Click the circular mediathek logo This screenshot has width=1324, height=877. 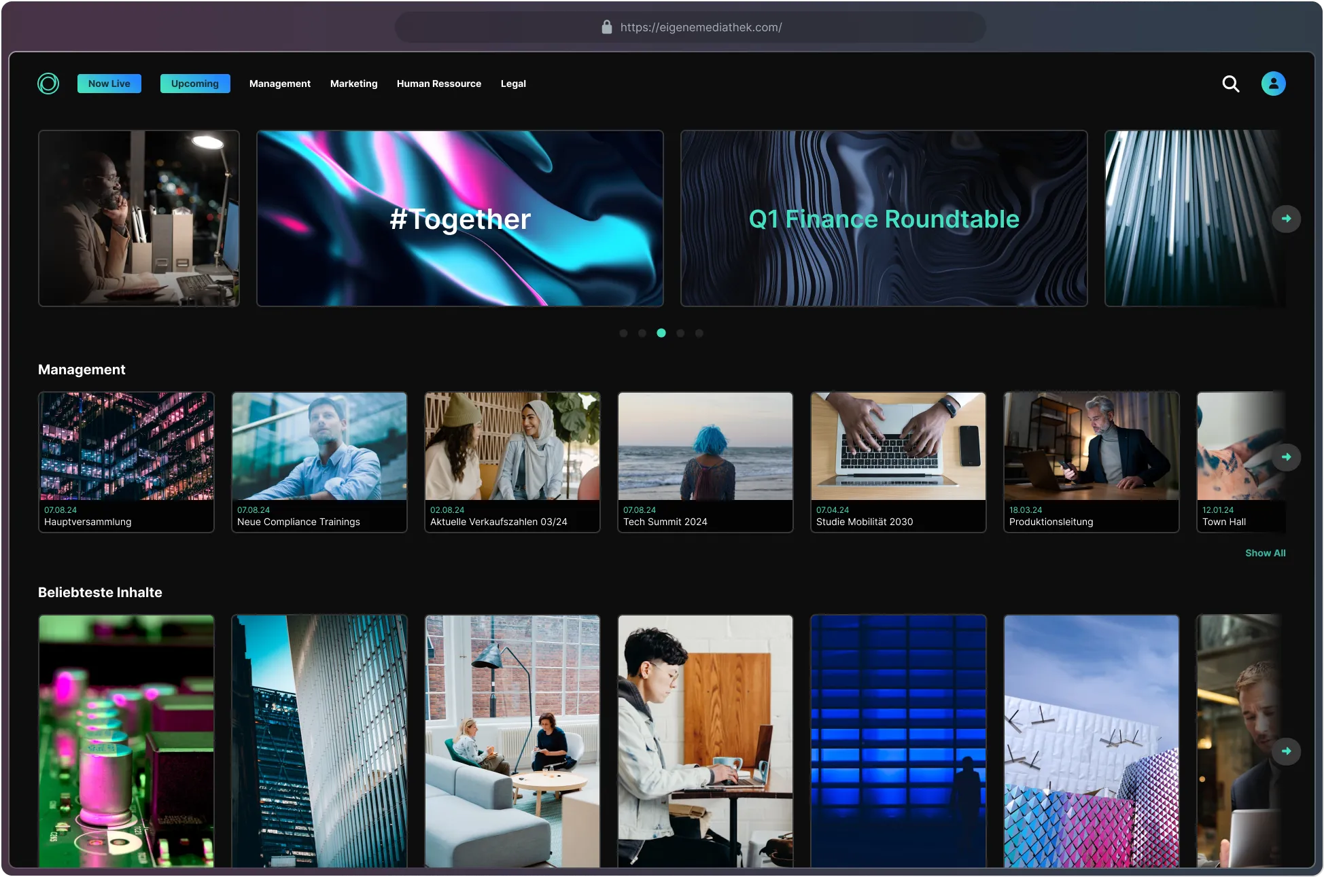coord(48,84)
